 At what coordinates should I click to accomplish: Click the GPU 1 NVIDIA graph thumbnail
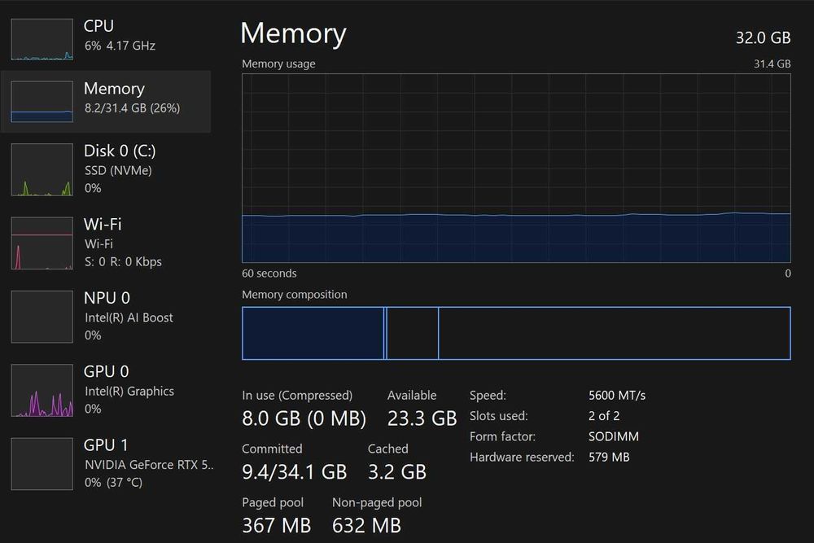[42, 463]
